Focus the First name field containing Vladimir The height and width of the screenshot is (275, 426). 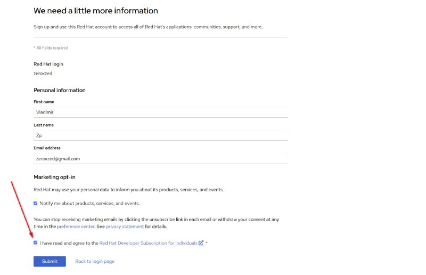point(161,112)
